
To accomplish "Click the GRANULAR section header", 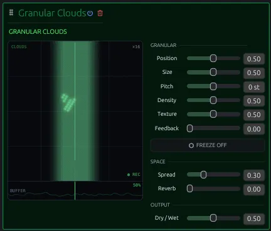I will [x=163, y=45].
